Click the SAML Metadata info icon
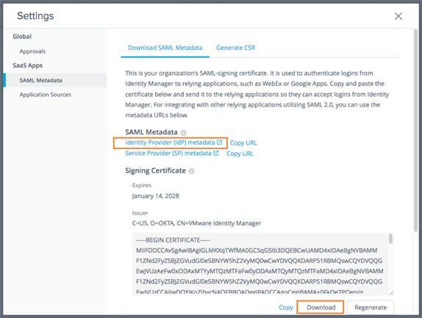The height and width of the screenshot is (318, 422). point(184,132)
